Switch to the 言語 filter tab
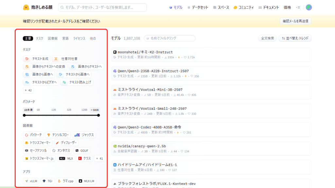 click(65, 39)
